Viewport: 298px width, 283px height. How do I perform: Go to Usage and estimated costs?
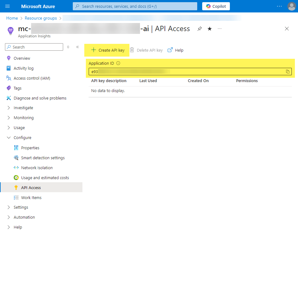point(45,178)
